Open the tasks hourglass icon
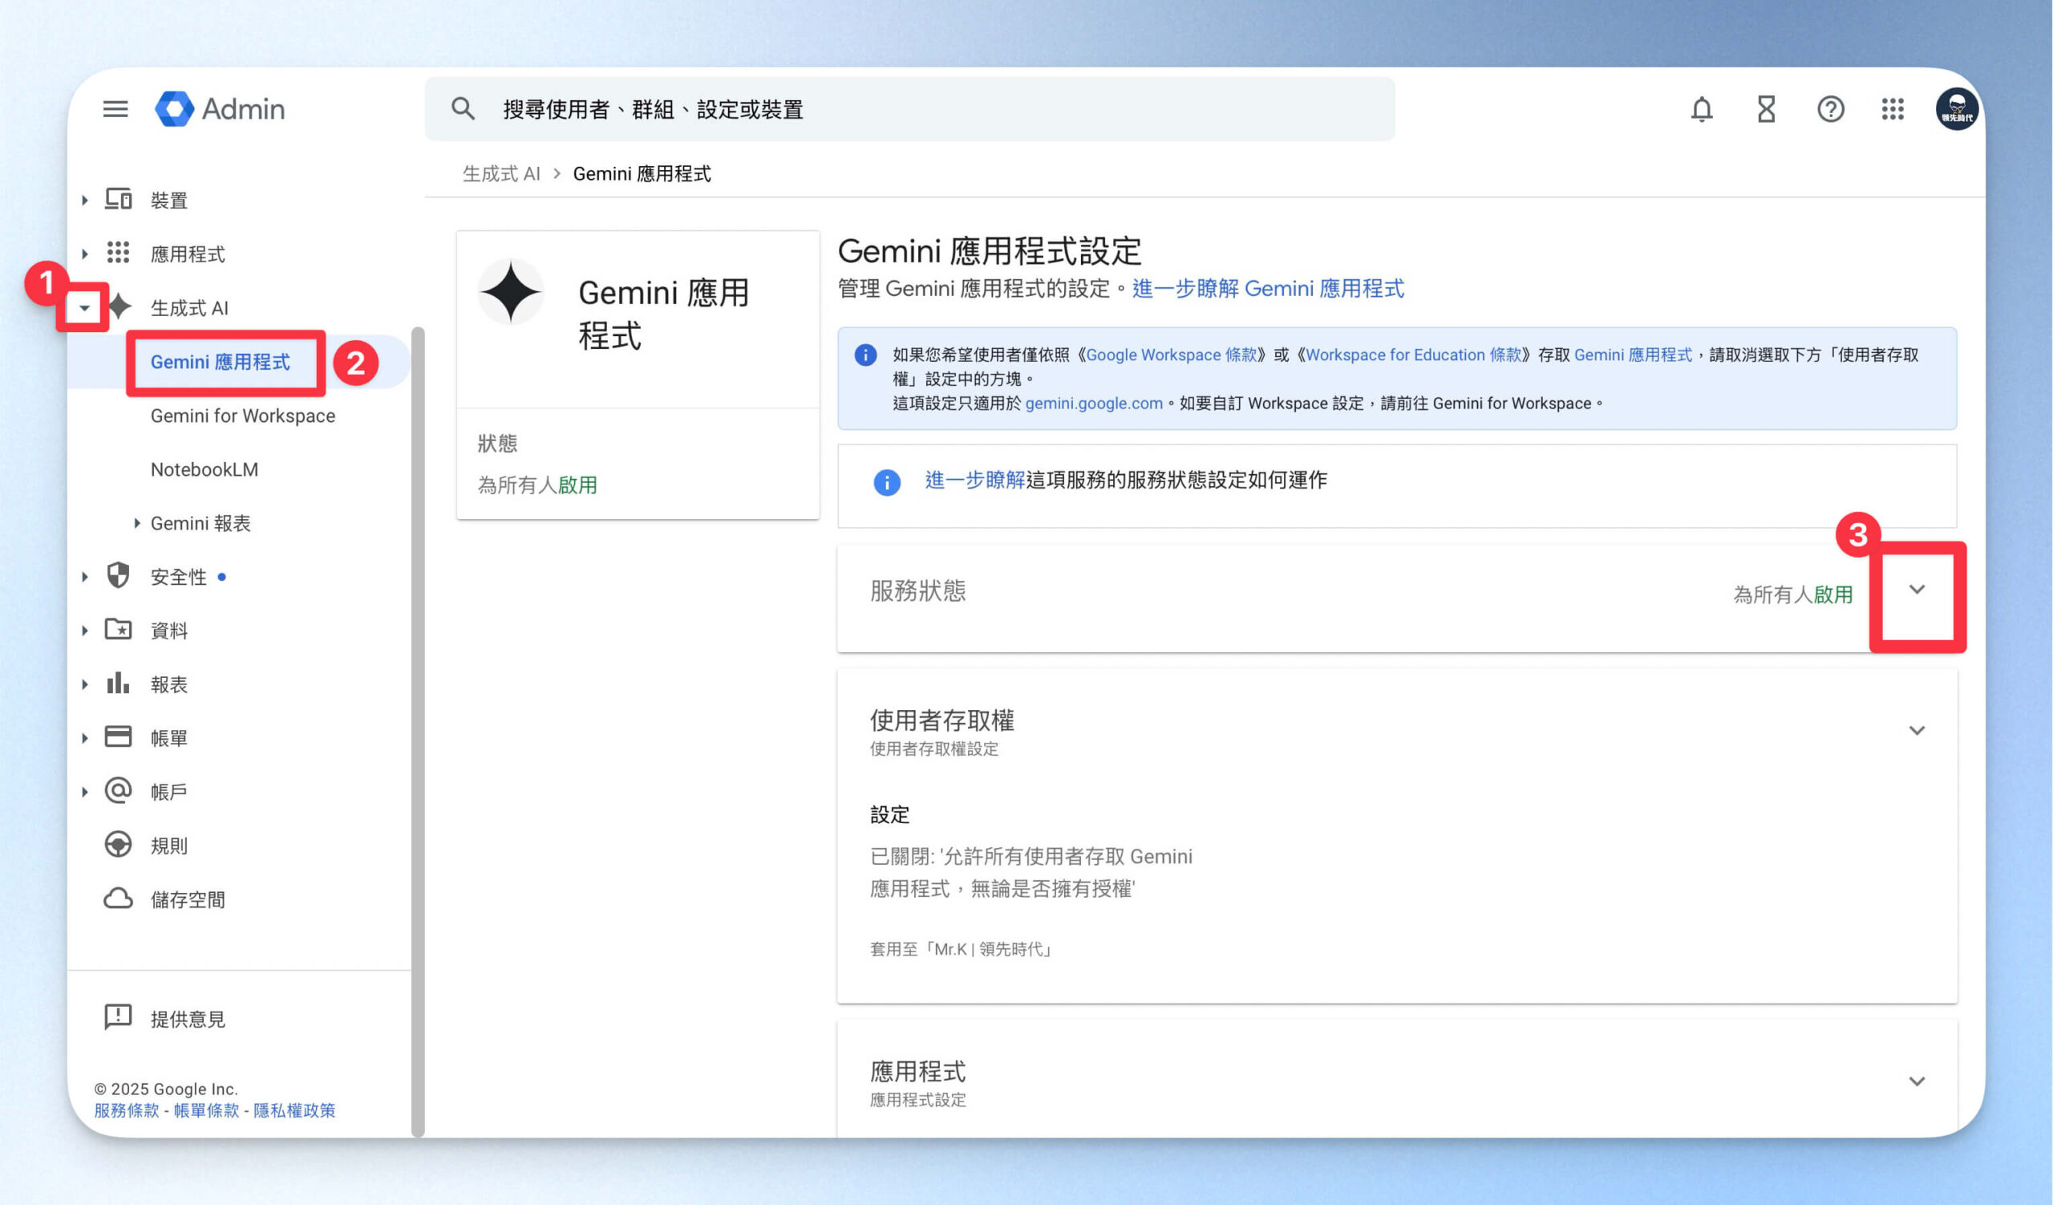Screen dimensions: 2053x1205 click(x=1765, y=108)
